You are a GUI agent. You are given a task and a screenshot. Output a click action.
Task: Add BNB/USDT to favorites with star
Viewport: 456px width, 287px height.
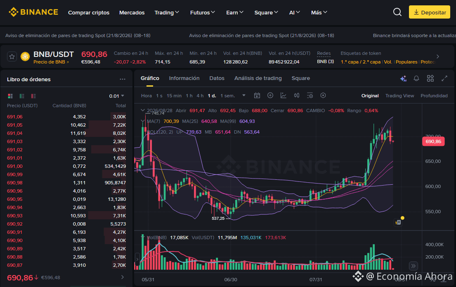12,56
